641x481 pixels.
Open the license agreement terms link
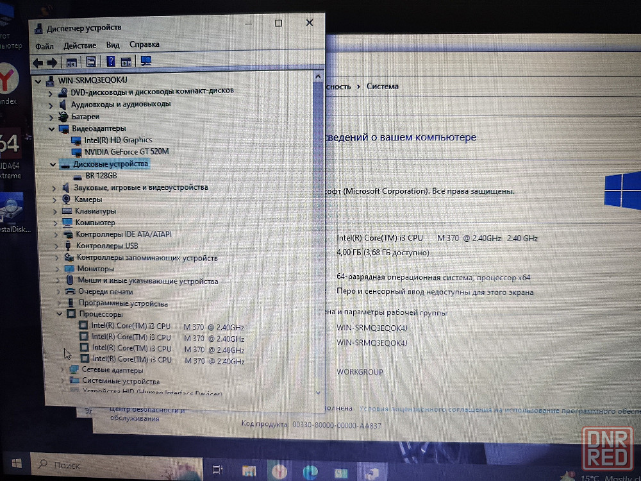pyautogui.click(x=499, y=410)
